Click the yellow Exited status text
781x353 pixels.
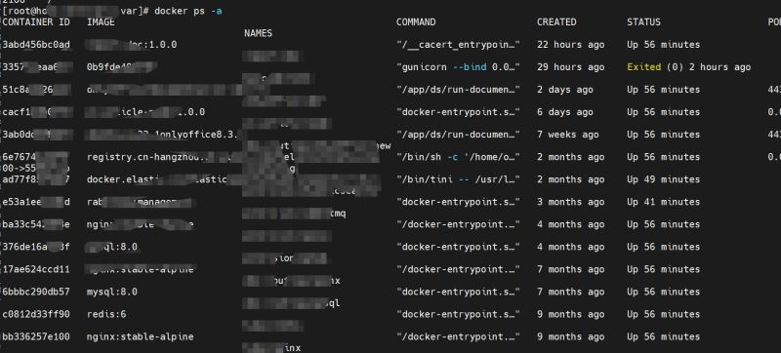[x=644, y=67]
